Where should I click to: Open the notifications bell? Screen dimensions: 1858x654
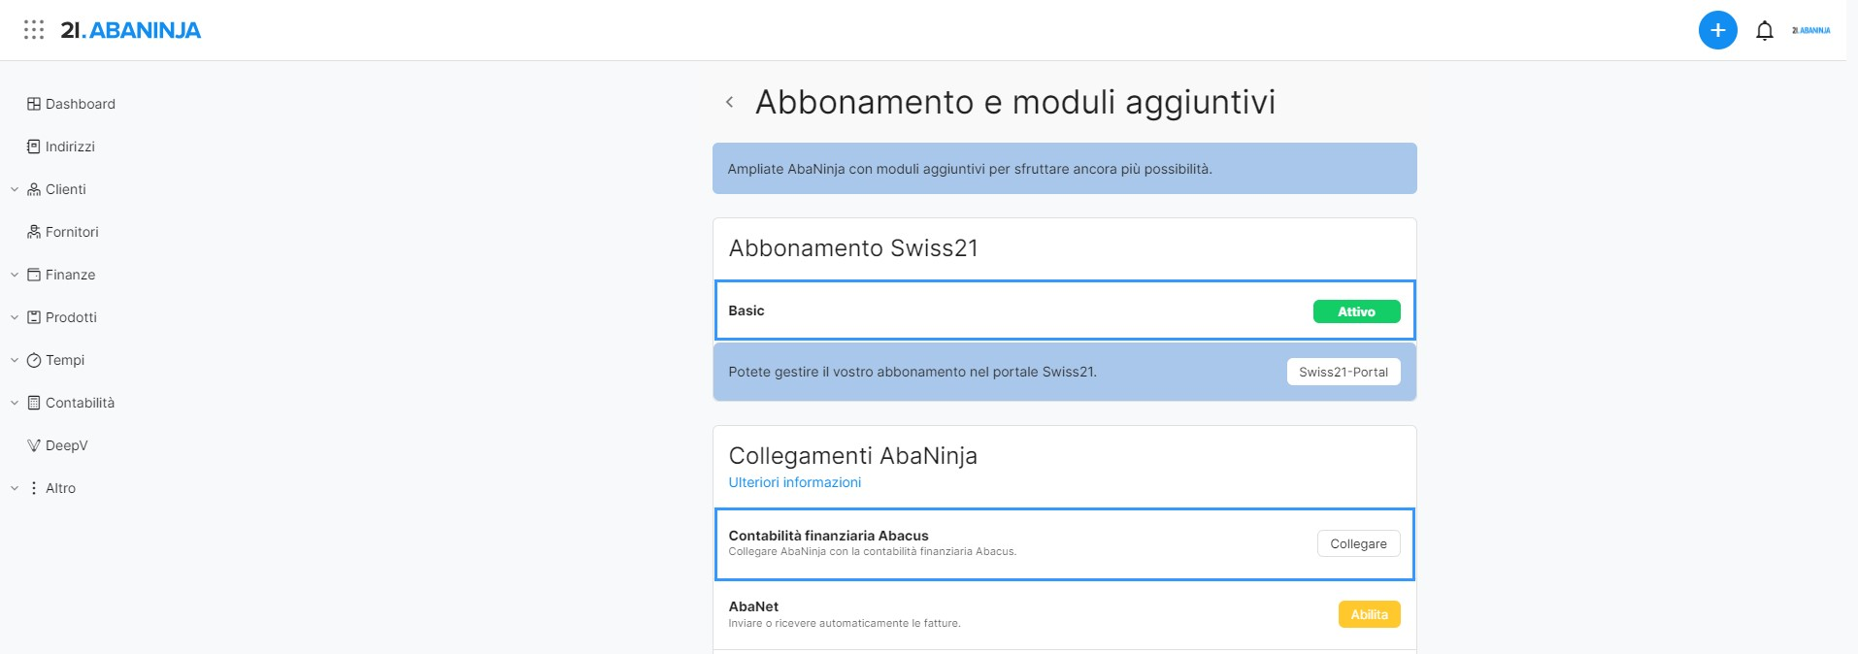(1765, 30)
